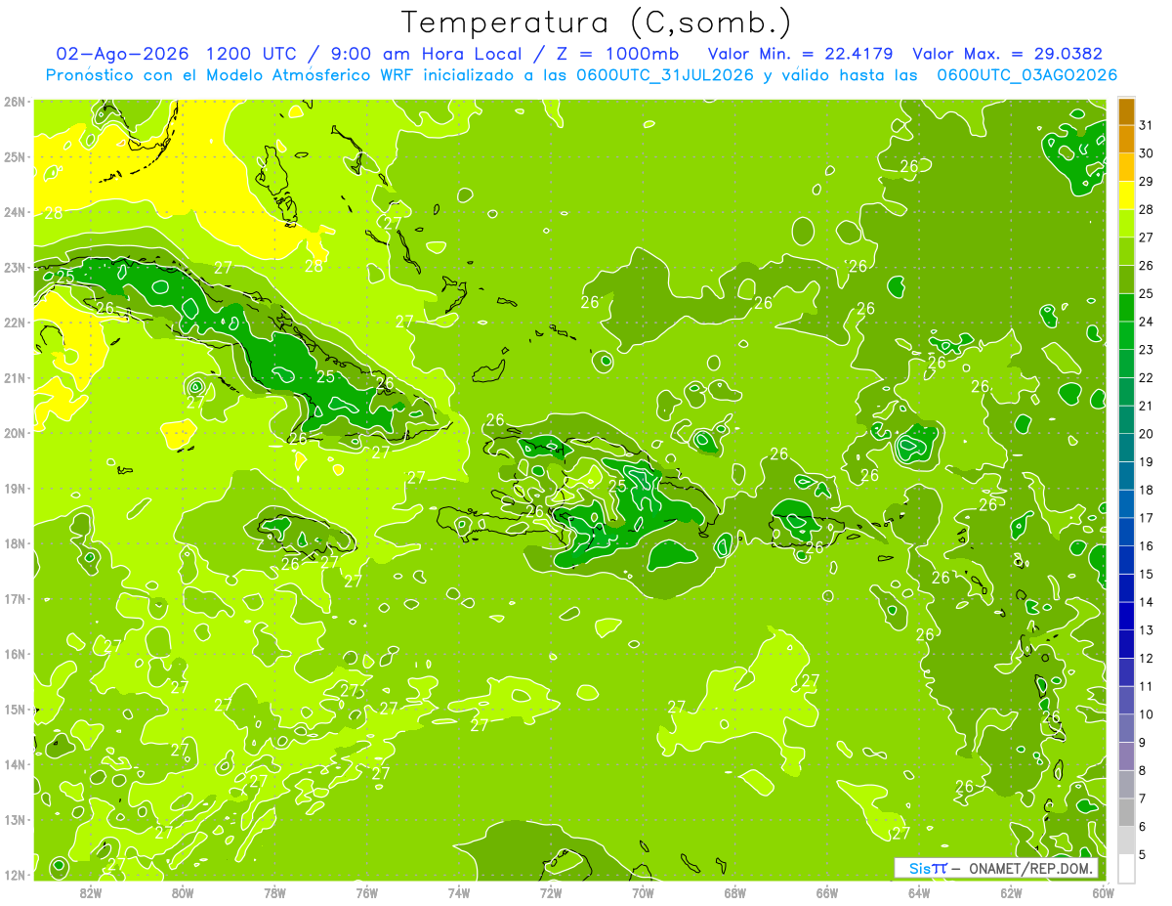The width and height of the screenshot is (1172, 906).
Task: Click the '25N' latitude label
Action: 15,156
